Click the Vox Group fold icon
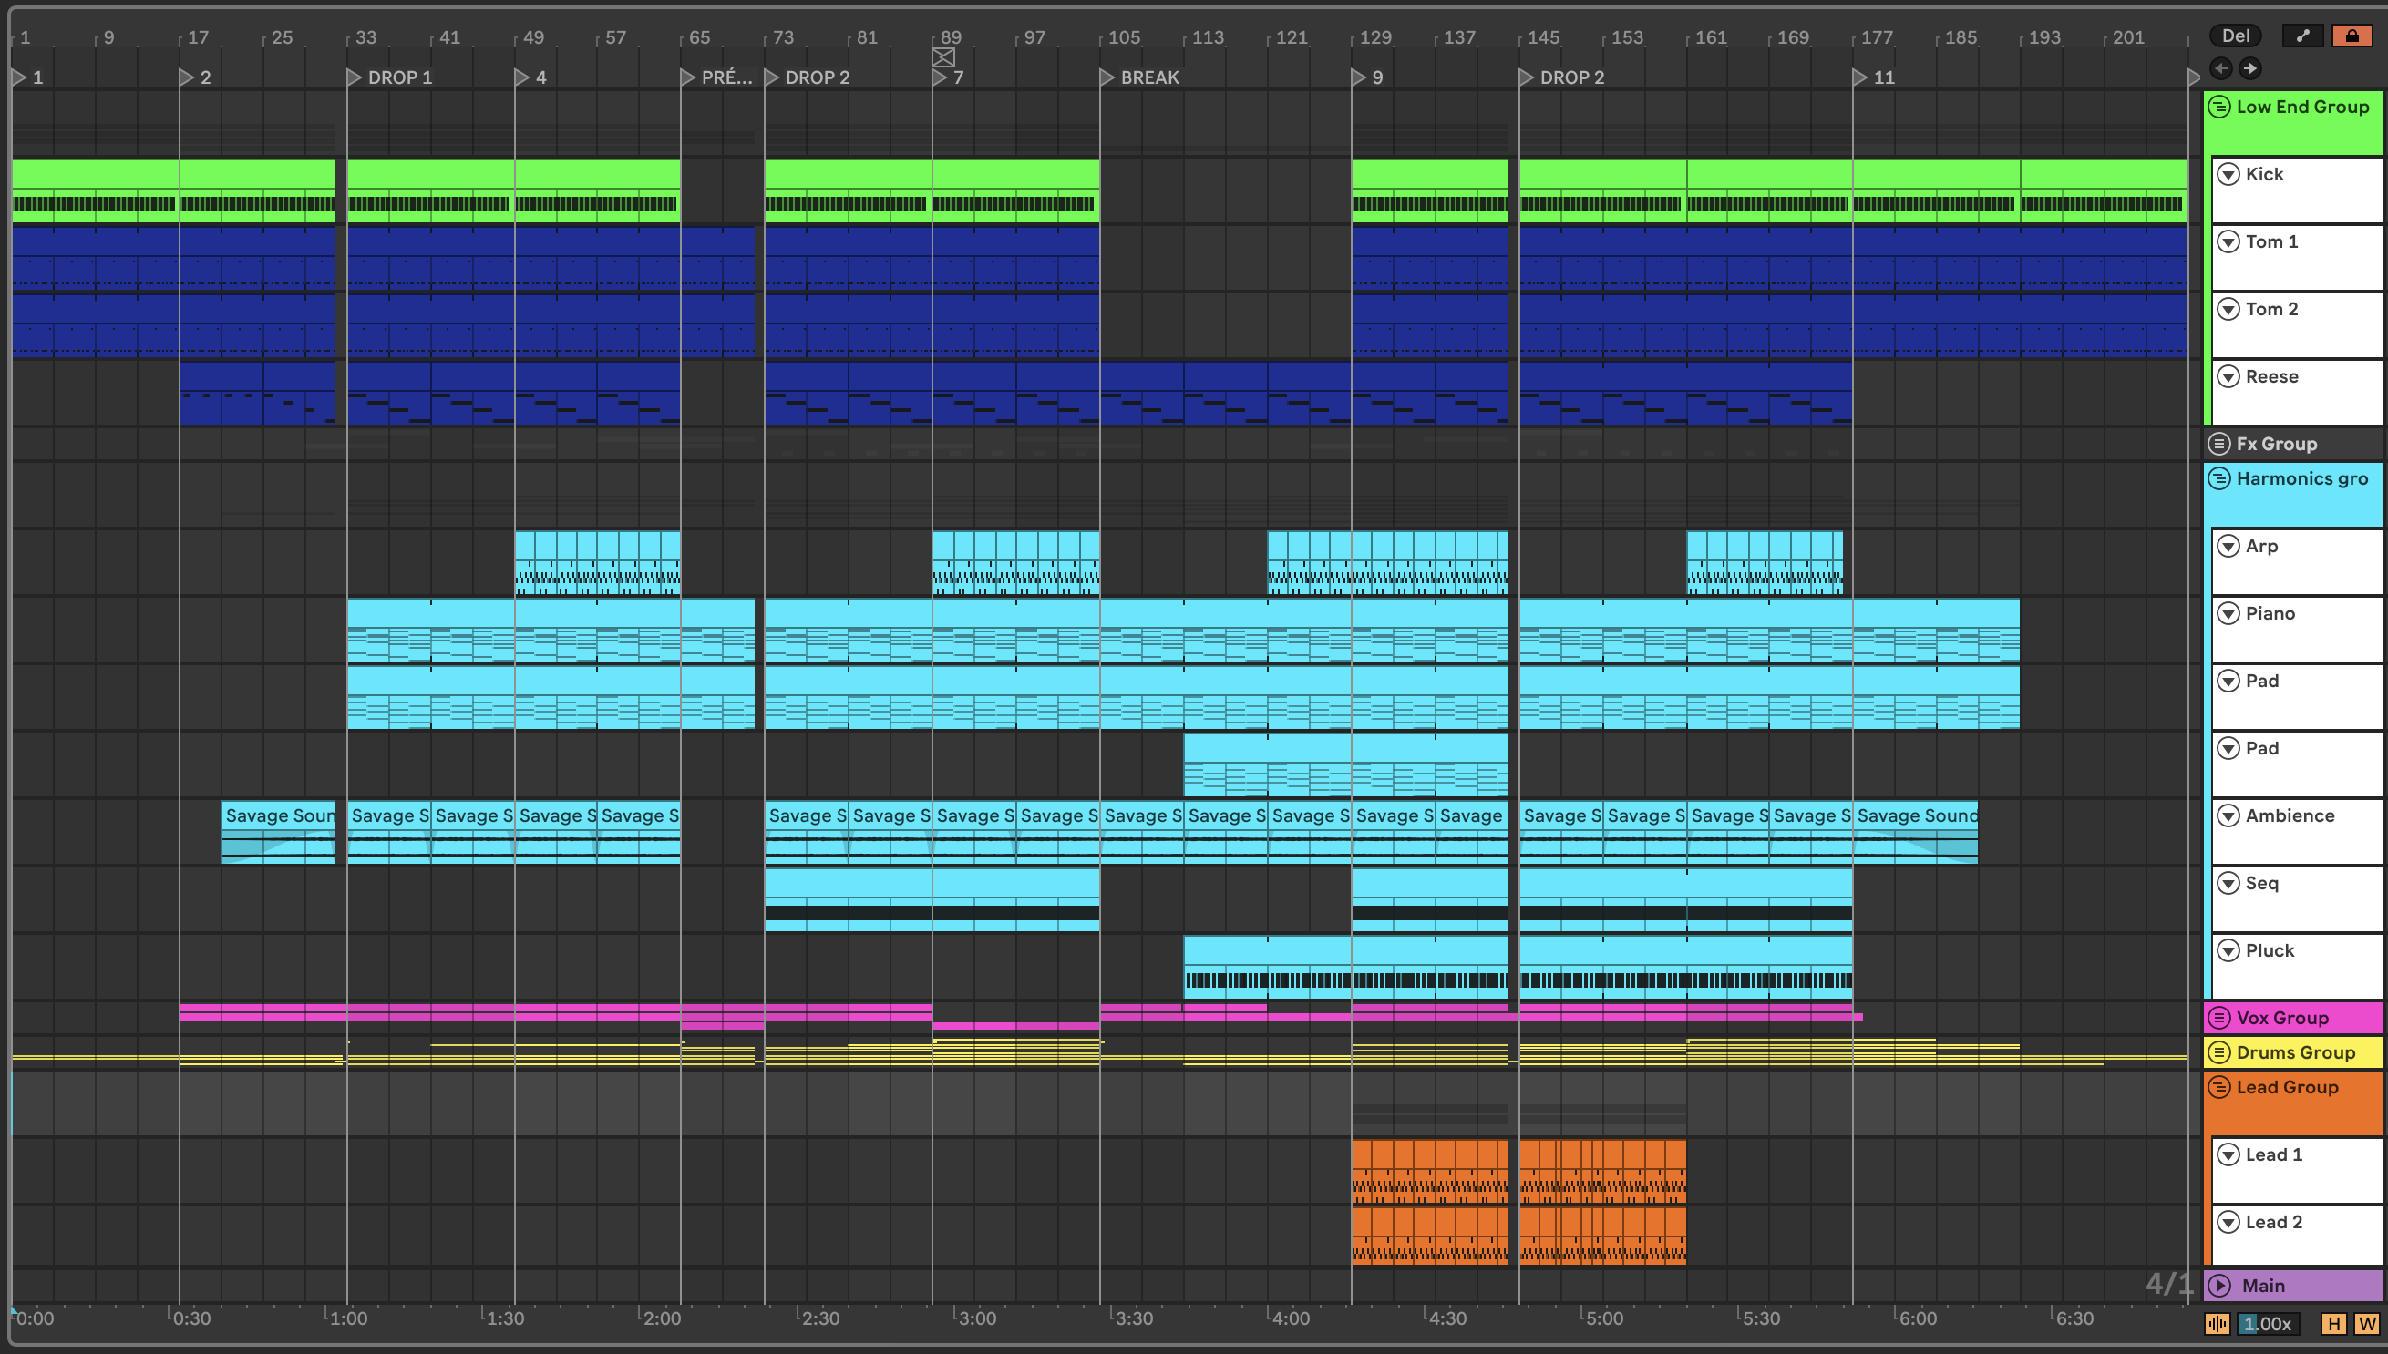The height and width of the screenshot is (1354, 2388). point(2219,1018)
